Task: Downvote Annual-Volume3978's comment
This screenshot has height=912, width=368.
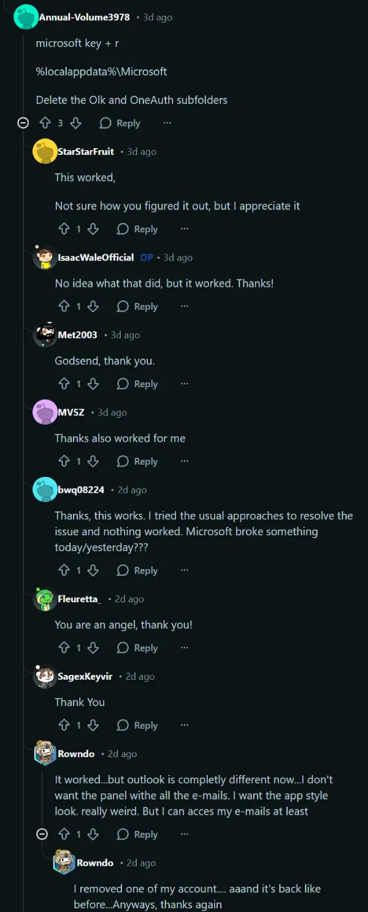Action: click(75, 123)
